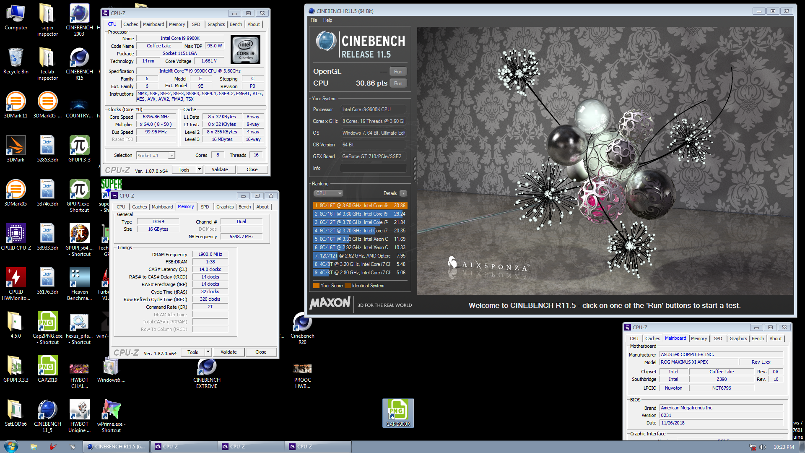Screen dimensions: 805x453
Task: Run the OpenGL test in Cinebench
Action: pos(398,72)
